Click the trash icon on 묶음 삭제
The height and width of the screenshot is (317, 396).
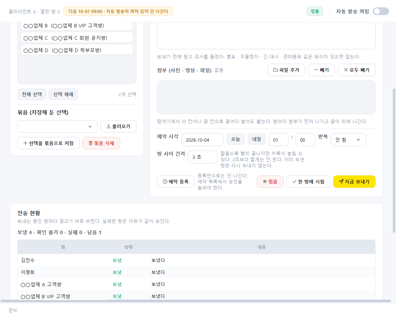90,143
